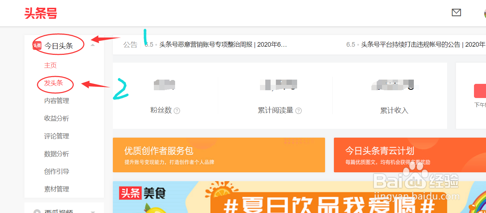
Task: Open 数据分析 in the sidebar
Action: tap(57, 154)
